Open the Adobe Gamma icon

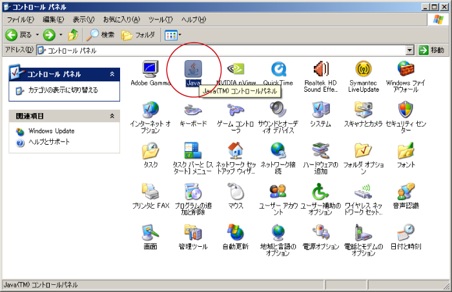coord(150,69)
